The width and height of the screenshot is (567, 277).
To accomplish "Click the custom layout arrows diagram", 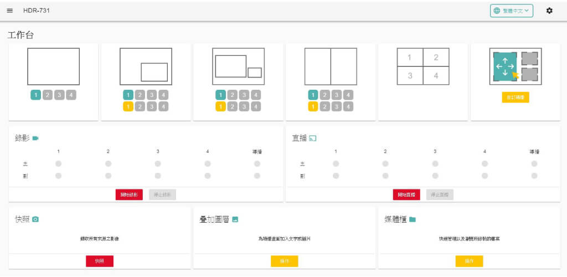I will click(x=516, y=66).
